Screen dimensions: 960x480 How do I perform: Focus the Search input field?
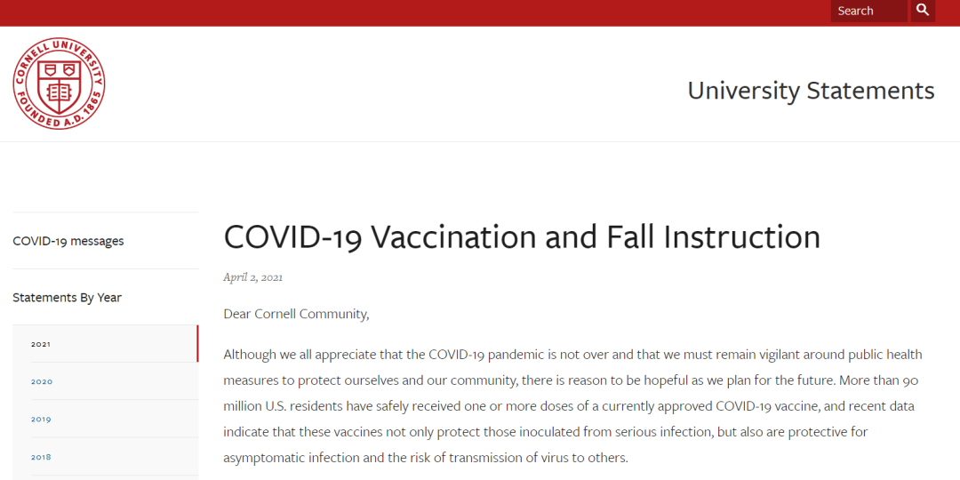coord(868,11)
